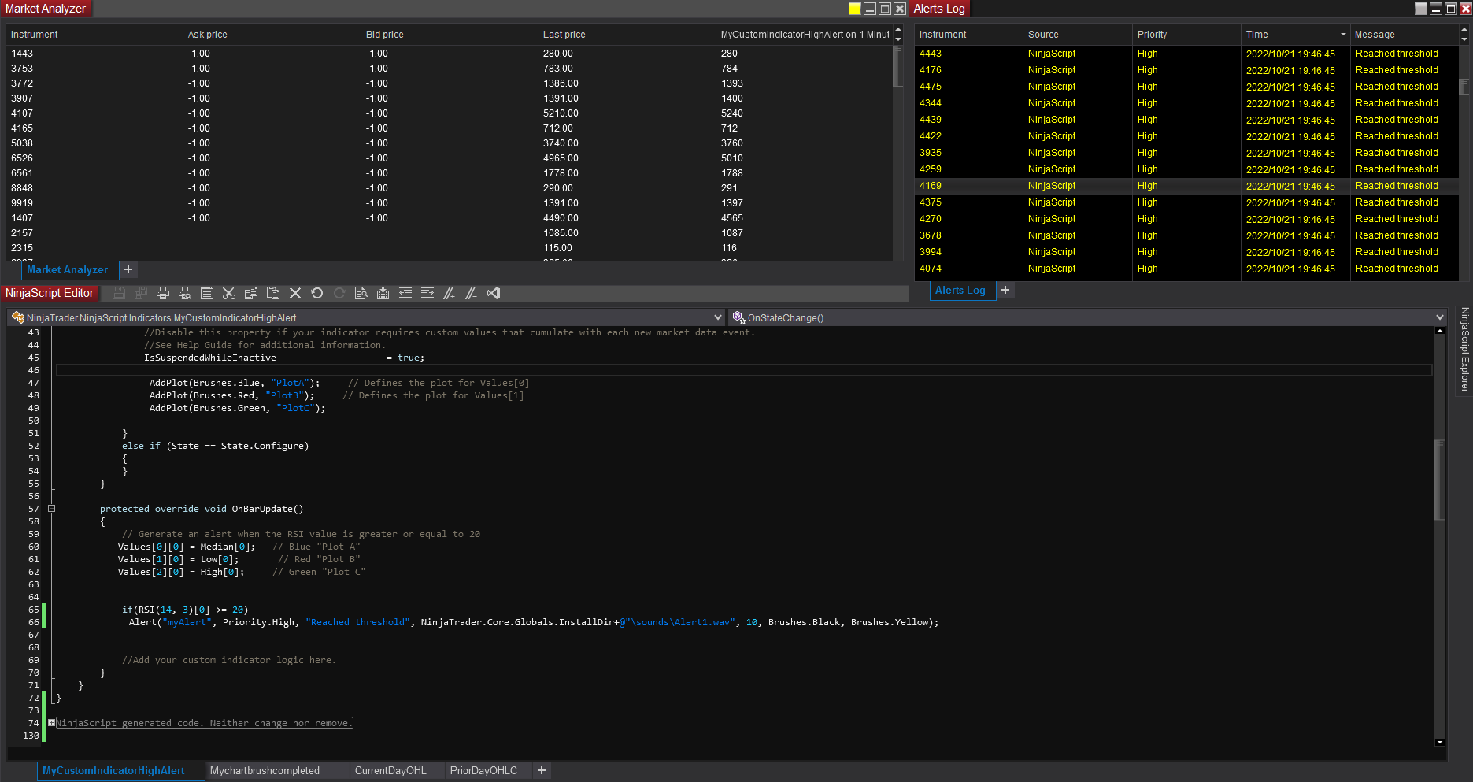Image resolution: width=1473 pixels, height=782 pixels.
Task: Open the NinjaScript Explorer side panel
Action: click(x=1464, y=350)
